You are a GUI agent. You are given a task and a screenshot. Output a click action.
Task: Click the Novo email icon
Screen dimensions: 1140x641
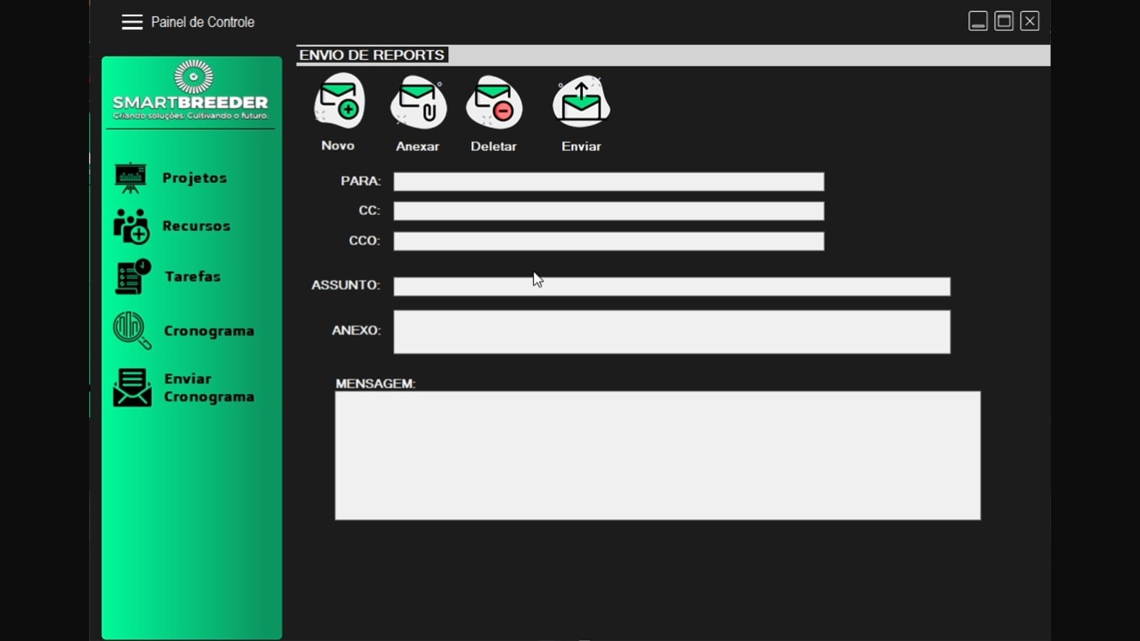click(339, 102)
